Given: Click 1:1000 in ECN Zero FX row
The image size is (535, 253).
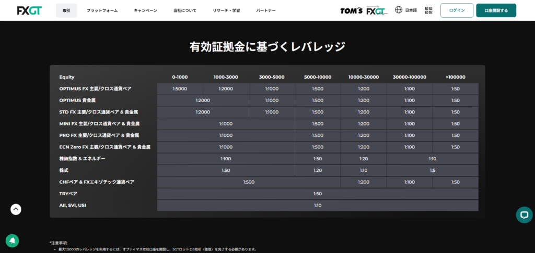Looking at the screenshot, I should [x=226, y=147].
